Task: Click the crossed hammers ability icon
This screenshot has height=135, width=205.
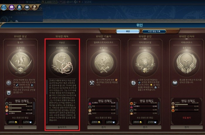Action: [92, 83]
